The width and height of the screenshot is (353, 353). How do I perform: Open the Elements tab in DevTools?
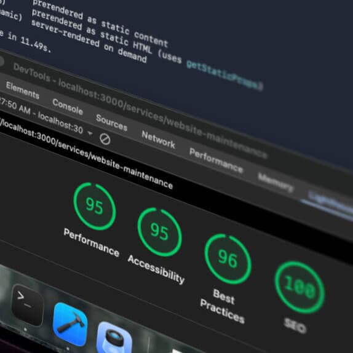coord(23,90)
